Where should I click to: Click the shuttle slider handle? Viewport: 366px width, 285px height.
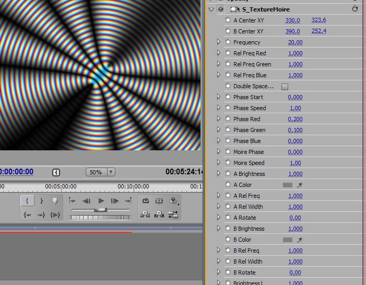pyautogui.click(x=101, y=210)
